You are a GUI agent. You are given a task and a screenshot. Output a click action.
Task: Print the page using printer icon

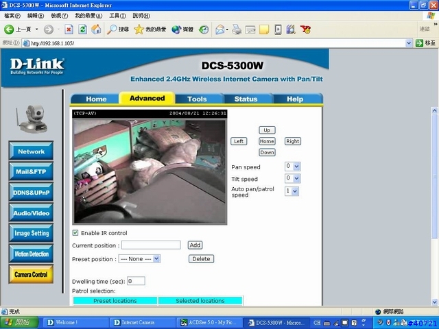click(237, 29)
